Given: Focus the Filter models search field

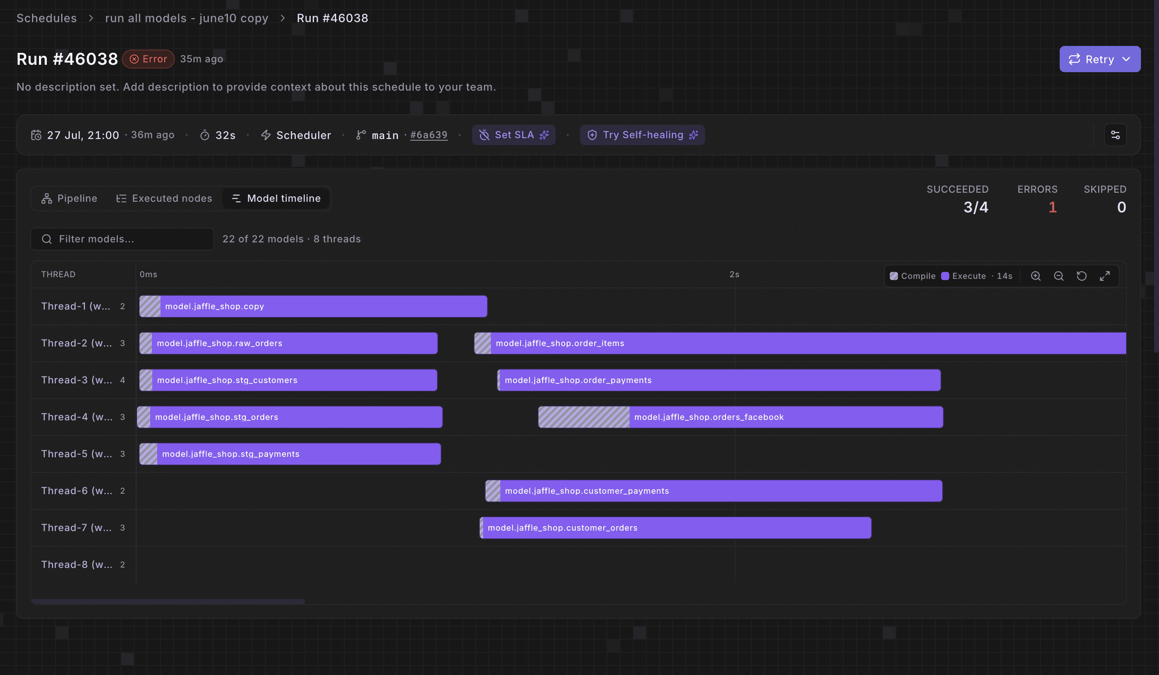Looking at the screenshot, I should [x=122, y=239].
